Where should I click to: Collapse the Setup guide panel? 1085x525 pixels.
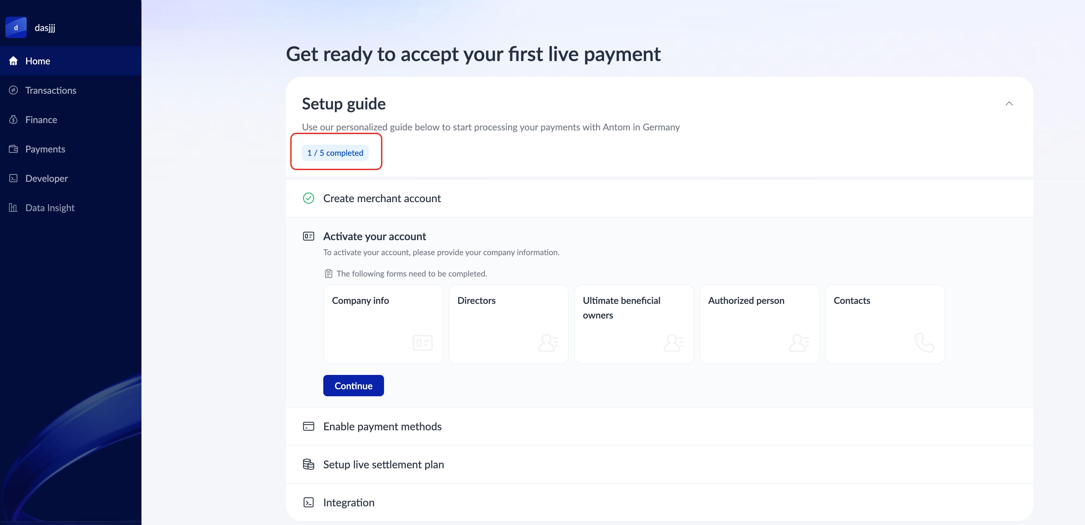click(x=1009, y=104)
